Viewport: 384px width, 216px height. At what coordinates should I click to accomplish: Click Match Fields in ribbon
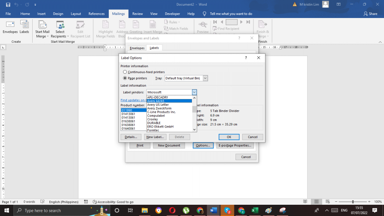pyautogui.click(x=176, y=28)
